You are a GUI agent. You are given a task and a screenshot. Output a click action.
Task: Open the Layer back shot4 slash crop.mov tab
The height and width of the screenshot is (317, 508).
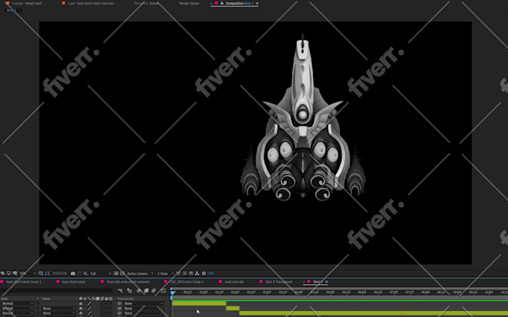point(88,3)
